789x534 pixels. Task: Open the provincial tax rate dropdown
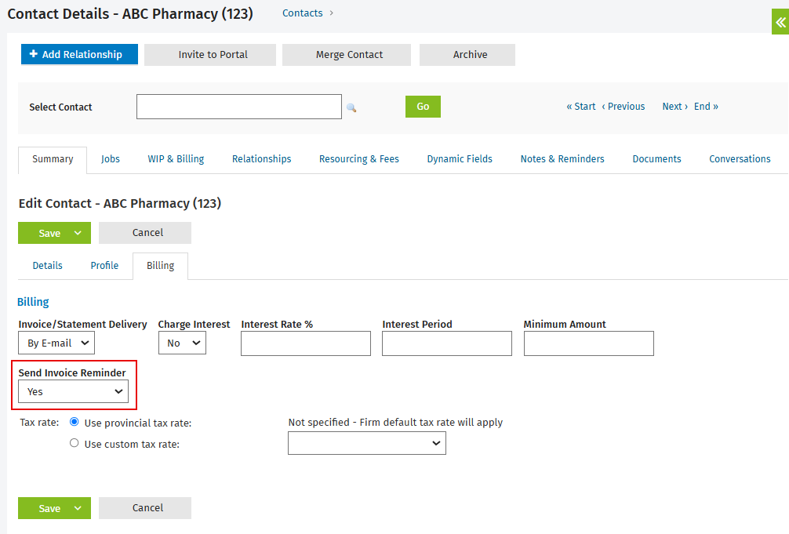[367, 443]
